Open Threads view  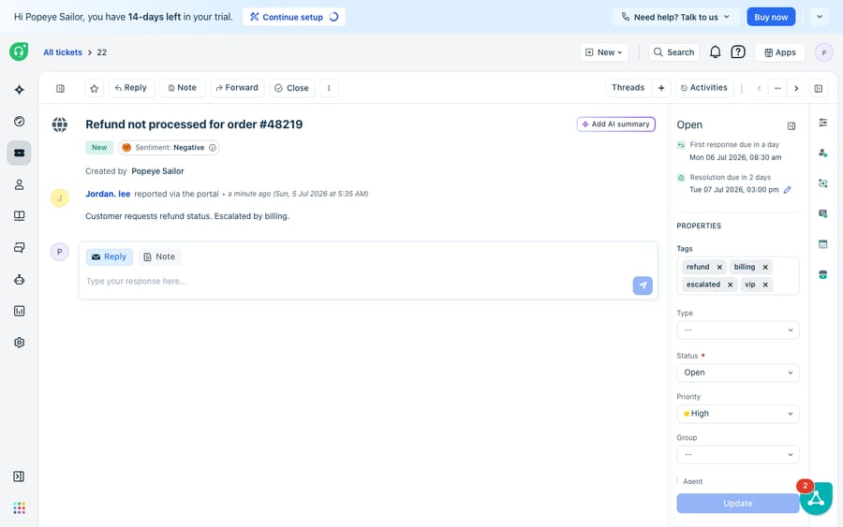point(628,88)
